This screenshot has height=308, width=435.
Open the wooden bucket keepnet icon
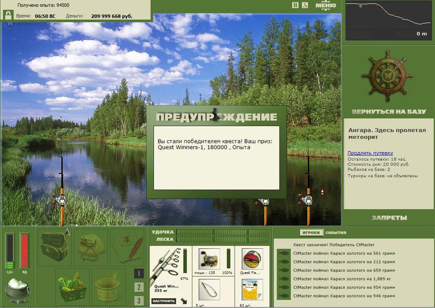pyautogui.click(x=108, y=287)
